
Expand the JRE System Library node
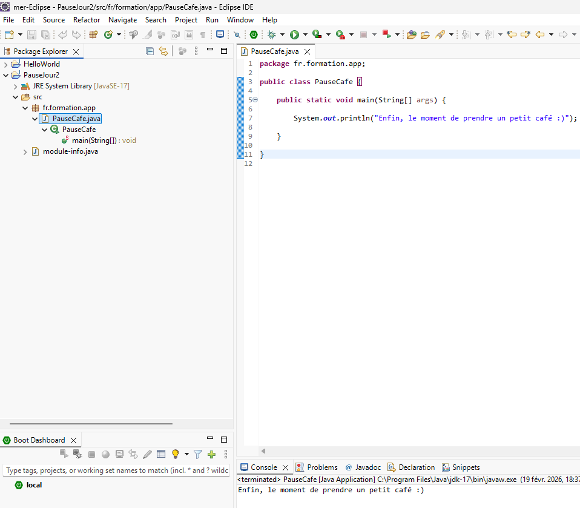pyautogui.click(x=16, y=86)
